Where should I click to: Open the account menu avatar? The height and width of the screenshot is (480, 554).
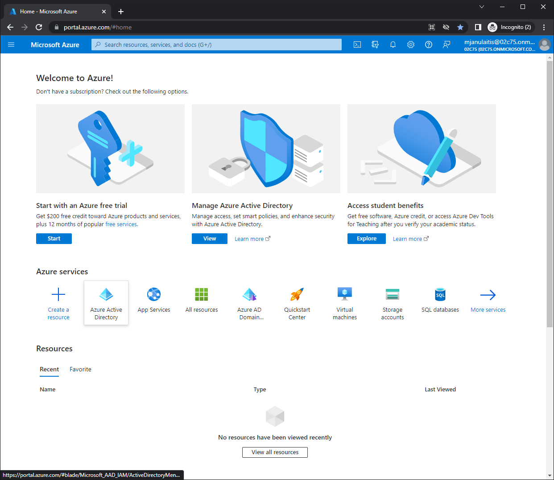coord(545,45)
